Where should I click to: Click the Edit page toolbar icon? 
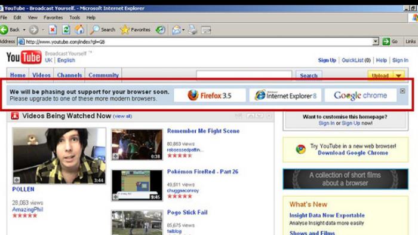pos(206,30)
